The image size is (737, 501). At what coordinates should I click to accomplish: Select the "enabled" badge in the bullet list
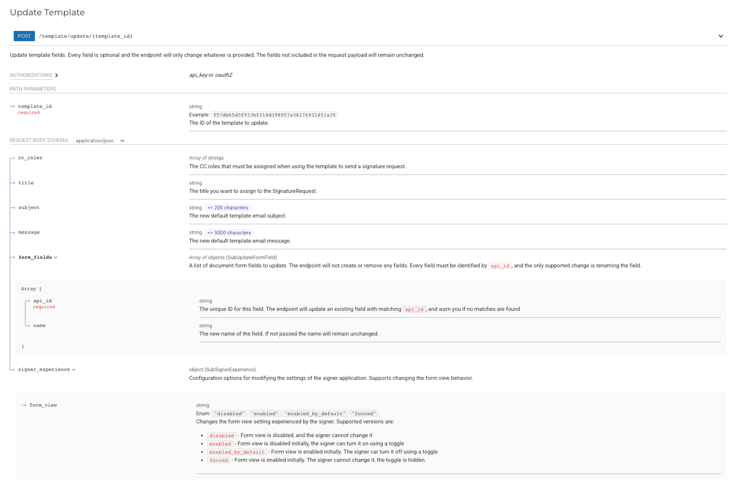pyautogui.click(x=220, y=443)
